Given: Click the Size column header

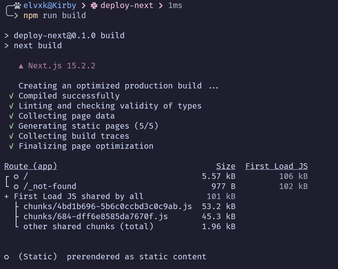Looking at the screenshot, I should click(x=225, y=166).
